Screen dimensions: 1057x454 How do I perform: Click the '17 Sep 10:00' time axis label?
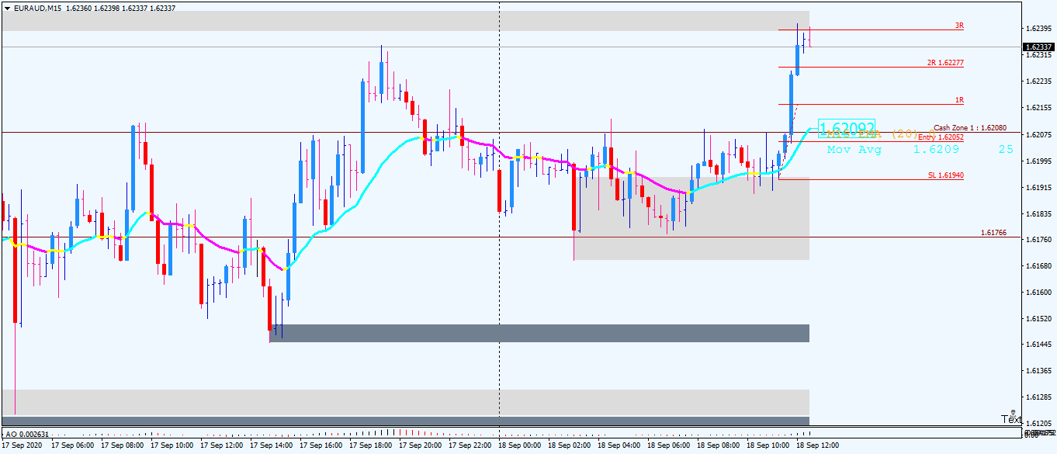(172, 445)
